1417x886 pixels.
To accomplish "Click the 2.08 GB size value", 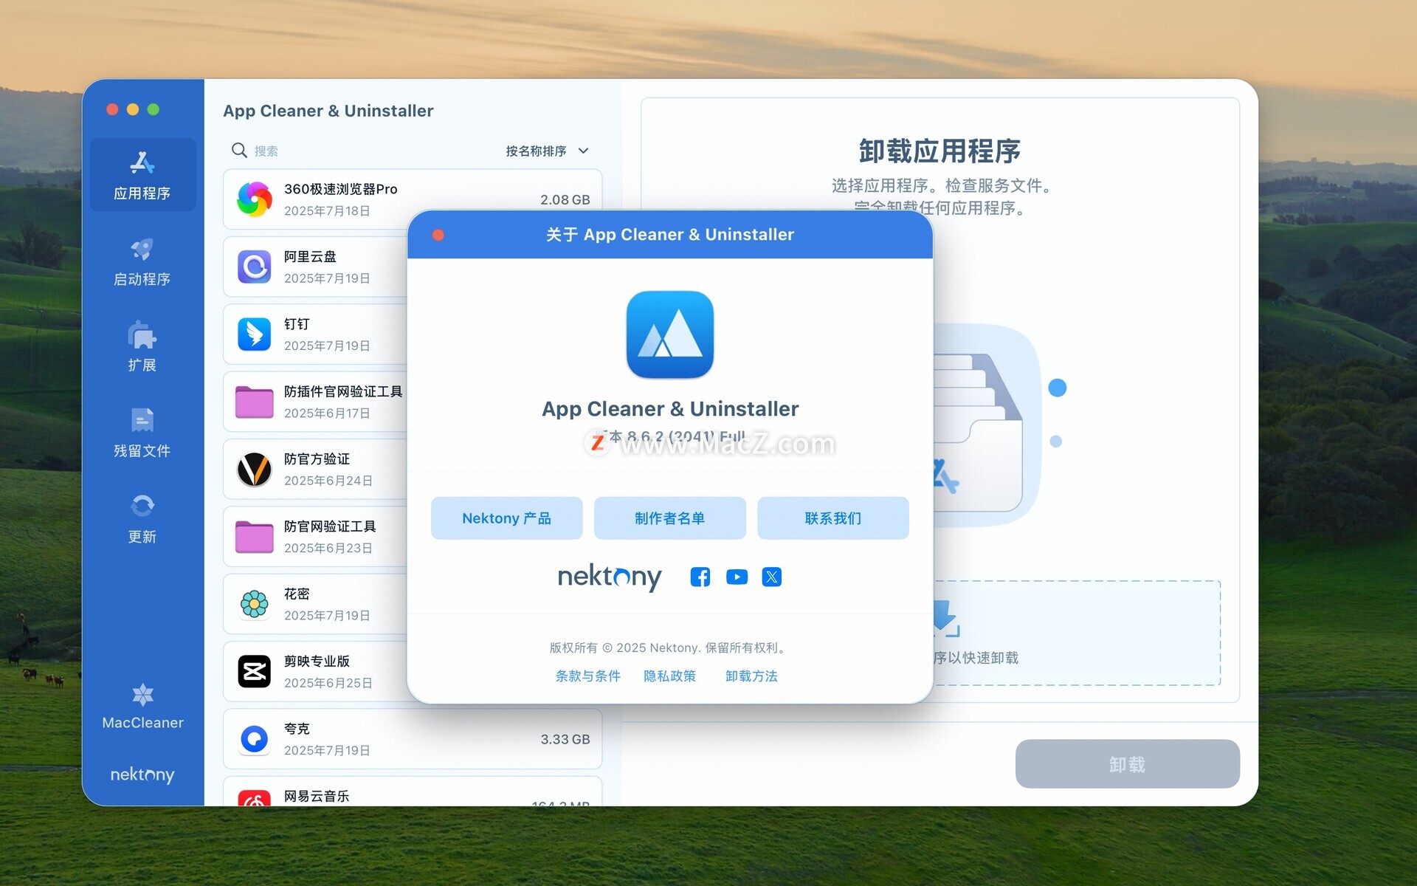I will [565, 199].
